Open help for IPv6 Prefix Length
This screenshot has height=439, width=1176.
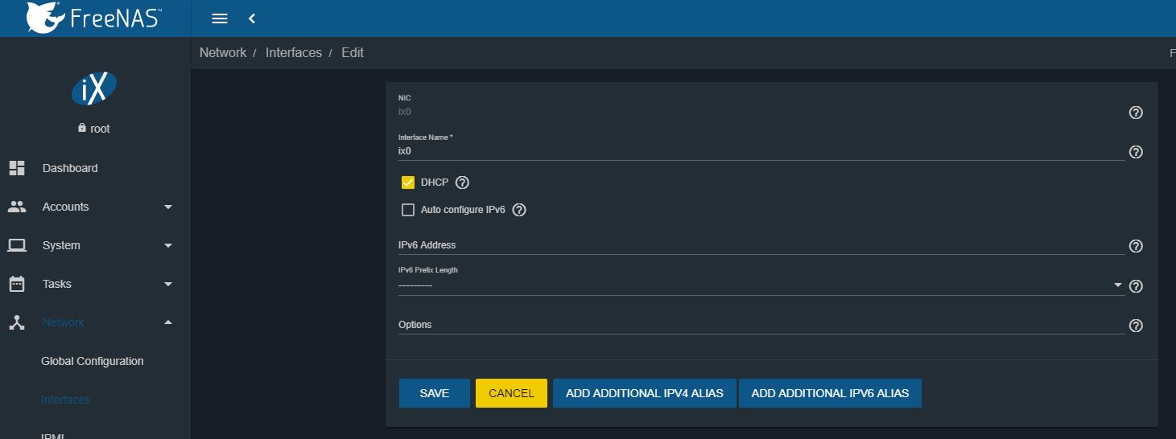coord(1136,286)
